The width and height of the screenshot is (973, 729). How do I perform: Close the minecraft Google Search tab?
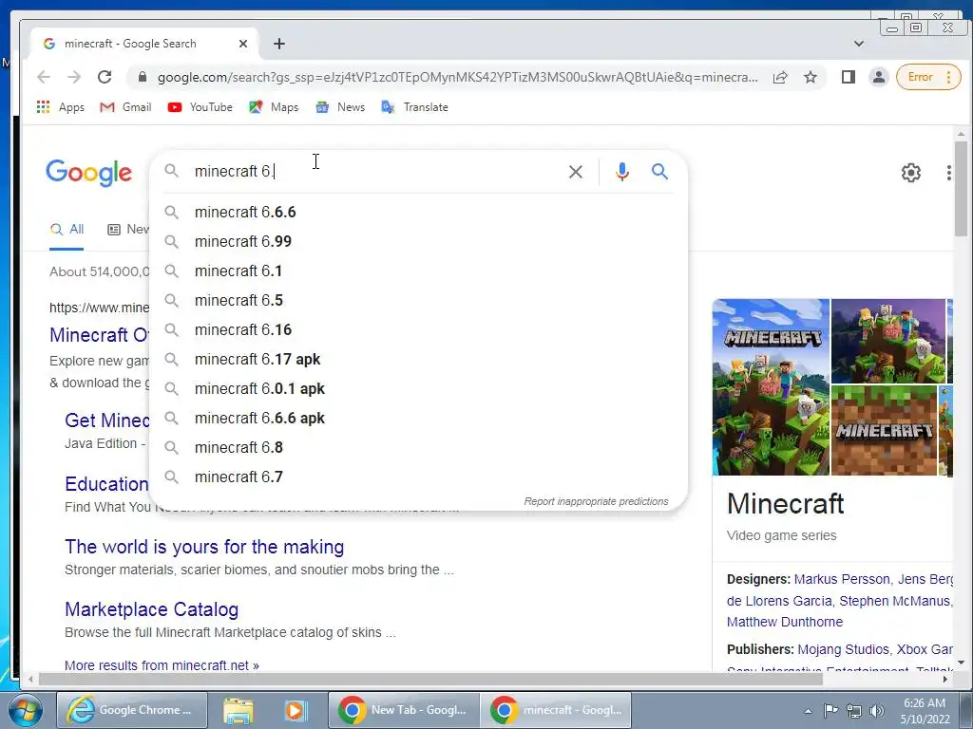pyautogui.click(x=243, y=44)
